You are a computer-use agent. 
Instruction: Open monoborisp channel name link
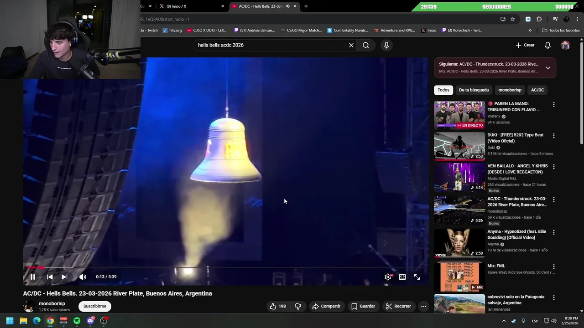(x=52, y=303)
